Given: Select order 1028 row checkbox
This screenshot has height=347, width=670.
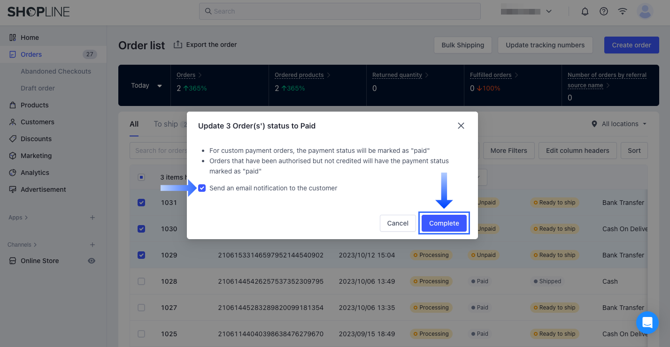Looking at the screenshot, I should (141, 281).
